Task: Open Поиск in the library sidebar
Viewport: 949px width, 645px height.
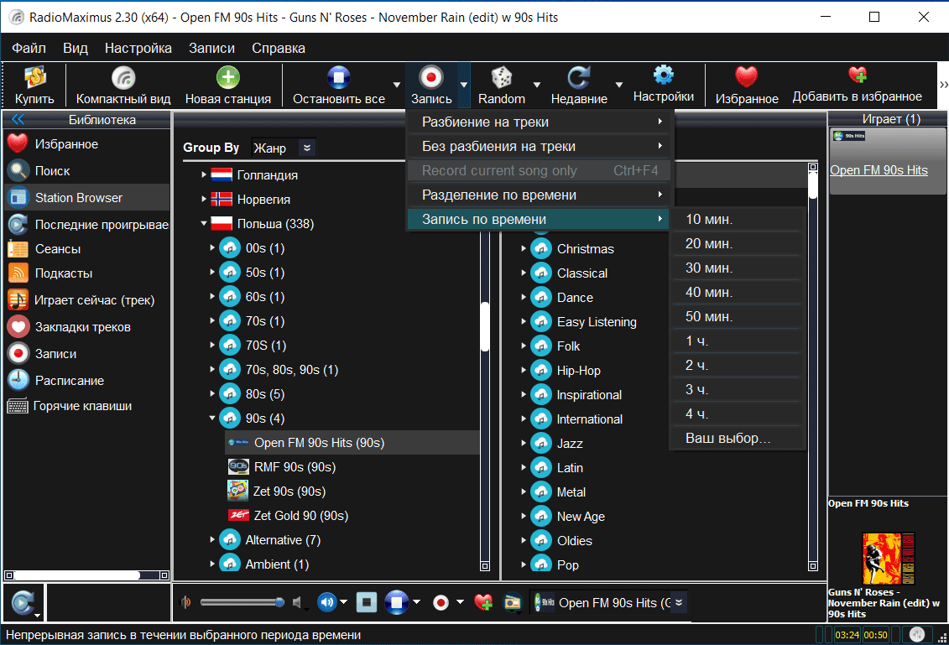Action: (52, 171)
